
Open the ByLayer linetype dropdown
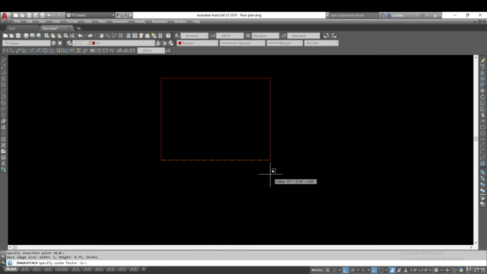coord(243,43)
